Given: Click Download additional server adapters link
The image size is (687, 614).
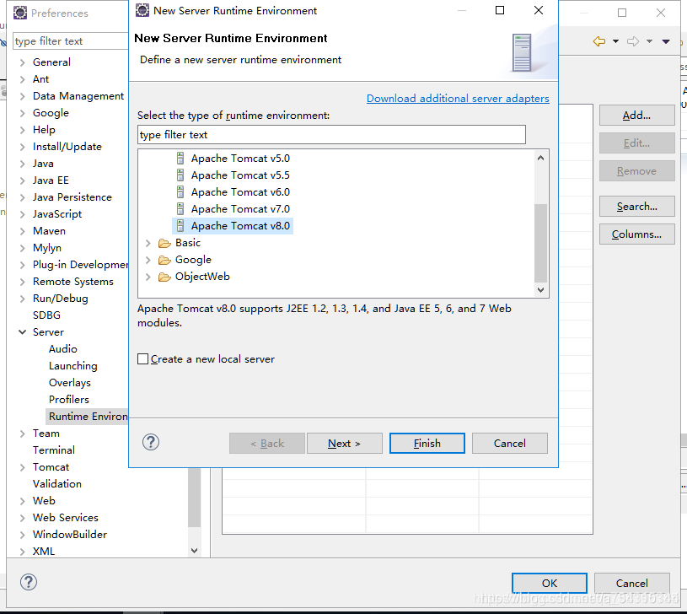Looking at the screenshot, I should click(x=458, y=98).
